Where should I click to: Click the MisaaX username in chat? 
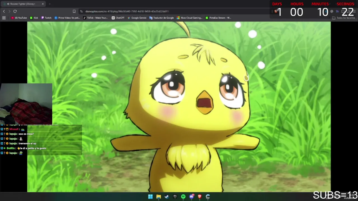14,129
